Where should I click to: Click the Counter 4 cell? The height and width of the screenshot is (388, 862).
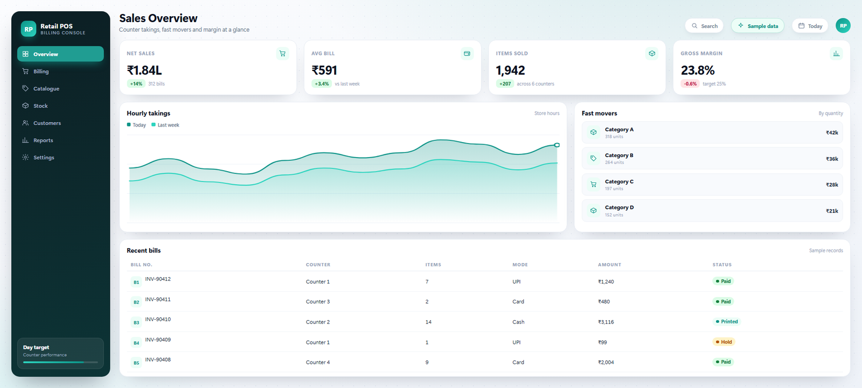318,362
